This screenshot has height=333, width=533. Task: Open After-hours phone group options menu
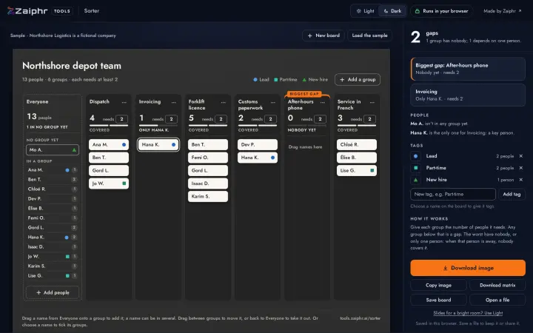point(323,102)
